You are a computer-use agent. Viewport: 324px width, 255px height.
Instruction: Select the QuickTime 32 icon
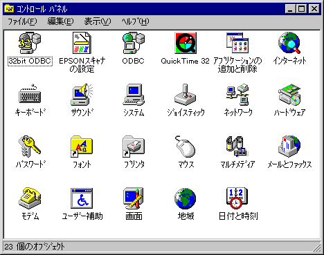(186, 43)
